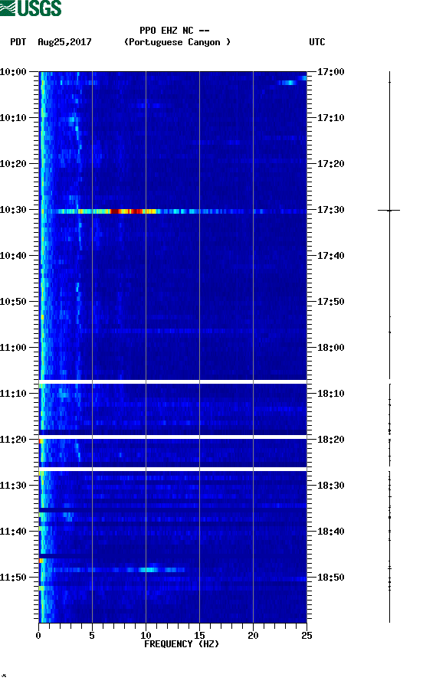
Task: Click the '10:20' PDT time label
Action: [13, 164]
